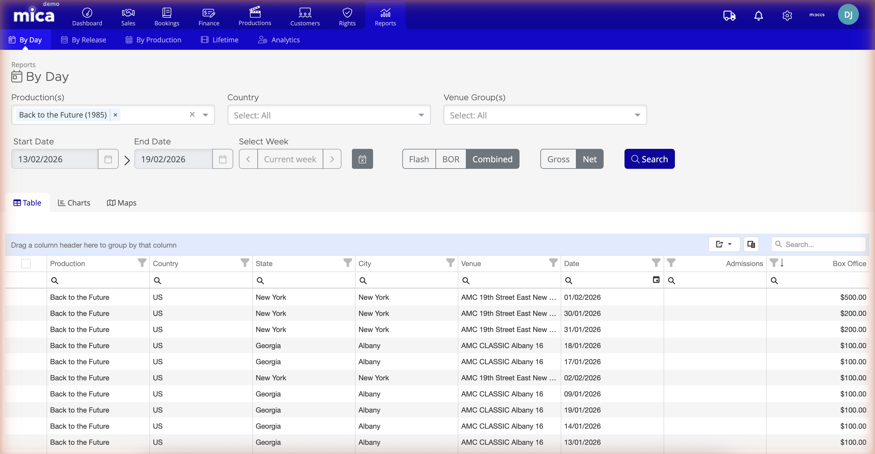This screenshot has height=454, width=875.
Task: Click the copy-to-clipboard icon above the table
Action: tap(751, 244)
